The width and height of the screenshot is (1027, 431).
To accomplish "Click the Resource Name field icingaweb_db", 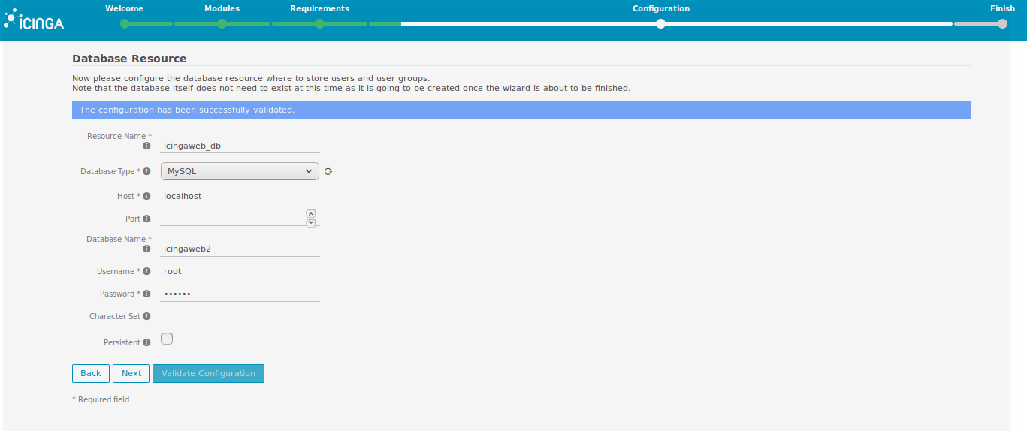I will (240, 145).
